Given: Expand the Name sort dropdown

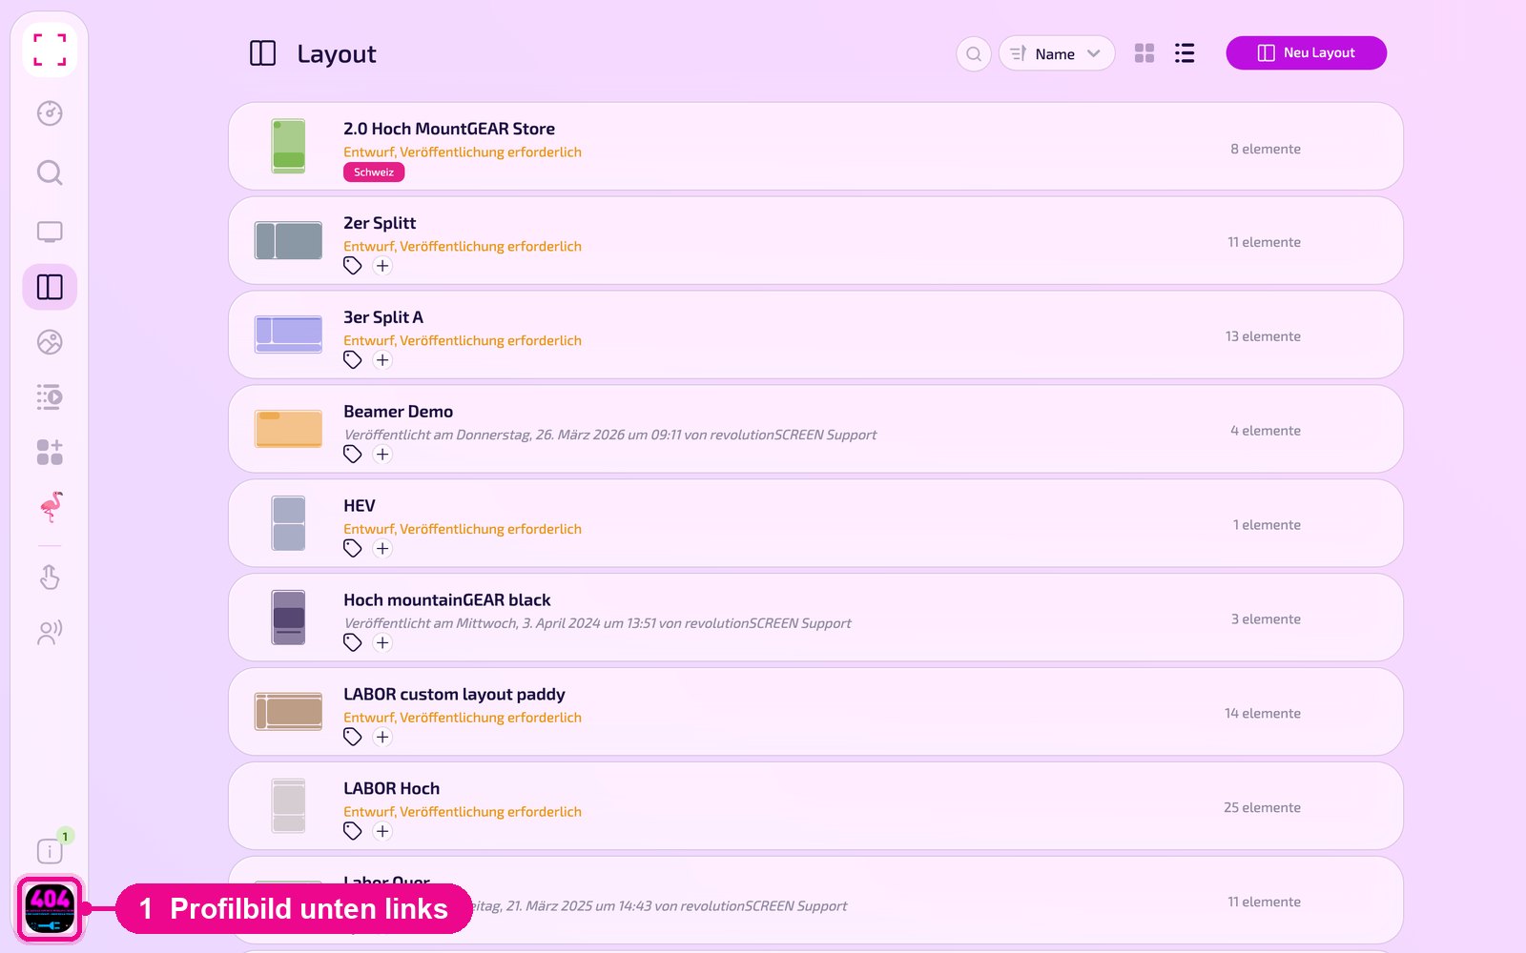Looking at the screenshot, I should (x=1057, y=53).
